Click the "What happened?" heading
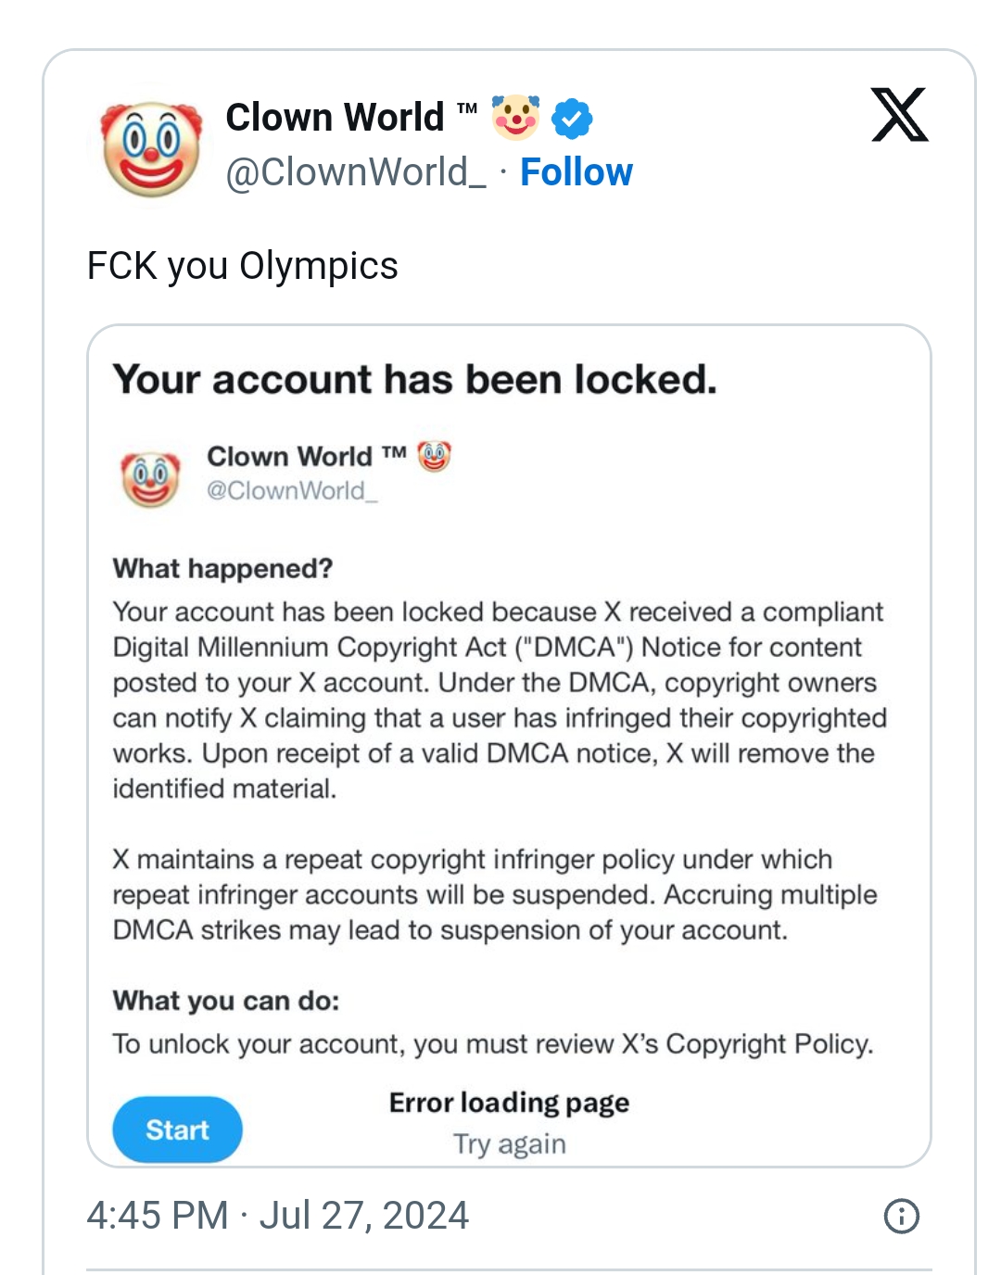This screenshot has width=1001, height=1275. [222, 568]
